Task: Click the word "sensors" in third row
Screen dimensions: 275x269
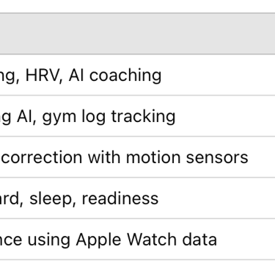Action: click(217, 158)
